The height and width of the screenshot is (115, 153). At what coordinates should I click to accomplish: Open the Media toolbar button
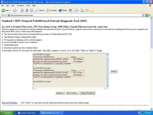pyautogui.click(x=63, y=10)
